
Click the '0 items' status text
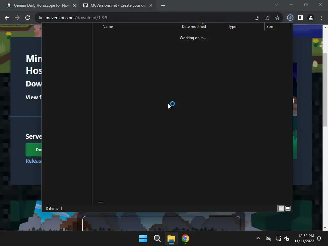point(52,209)
